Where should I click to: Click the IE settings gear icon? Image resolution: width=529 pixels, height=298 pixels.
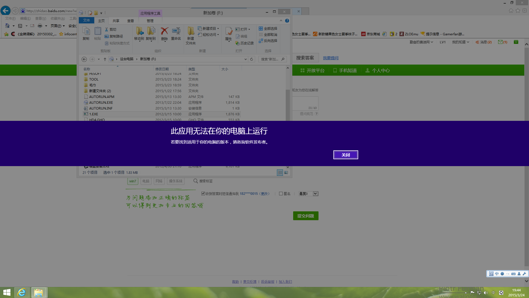click(525, 11)
